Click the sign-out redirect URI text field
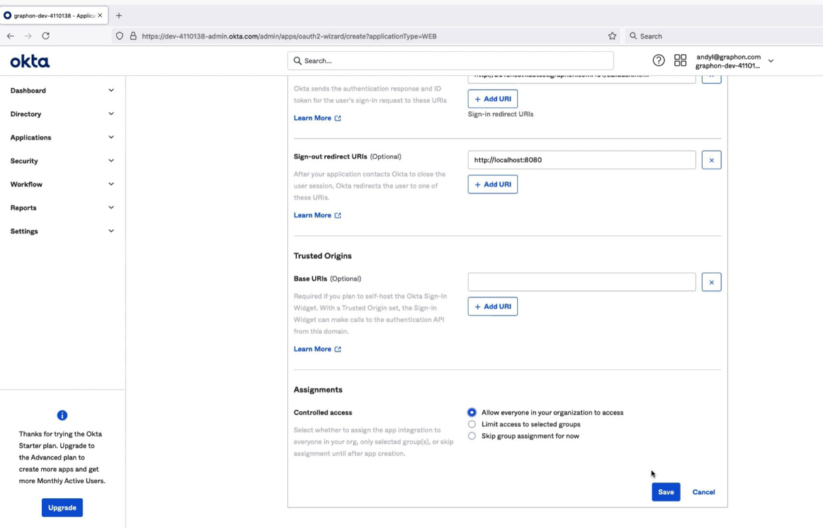The width and height of the screenshot is (823, 528). click(582, 160)
